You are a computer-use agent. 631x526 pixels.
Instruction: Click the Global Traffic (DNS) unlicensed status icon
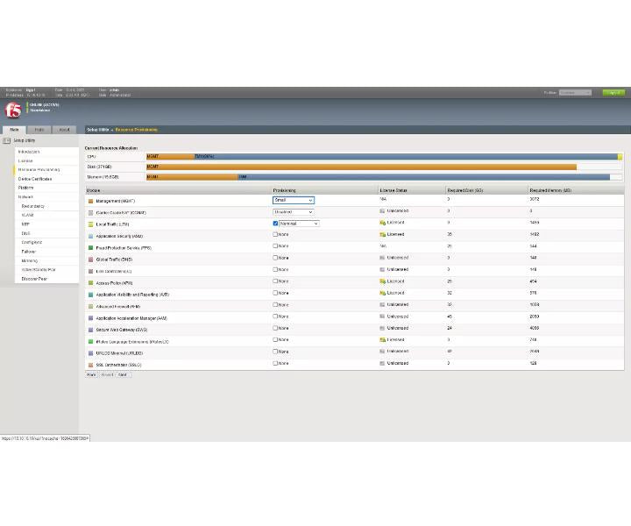click(x=382, y=258)
